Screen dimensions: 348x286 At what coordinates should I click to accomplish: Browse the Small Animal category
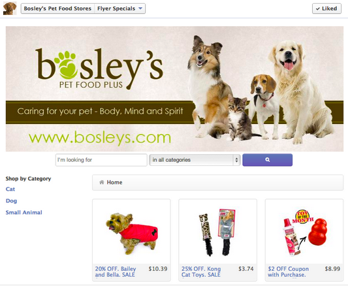click(24, 213)
